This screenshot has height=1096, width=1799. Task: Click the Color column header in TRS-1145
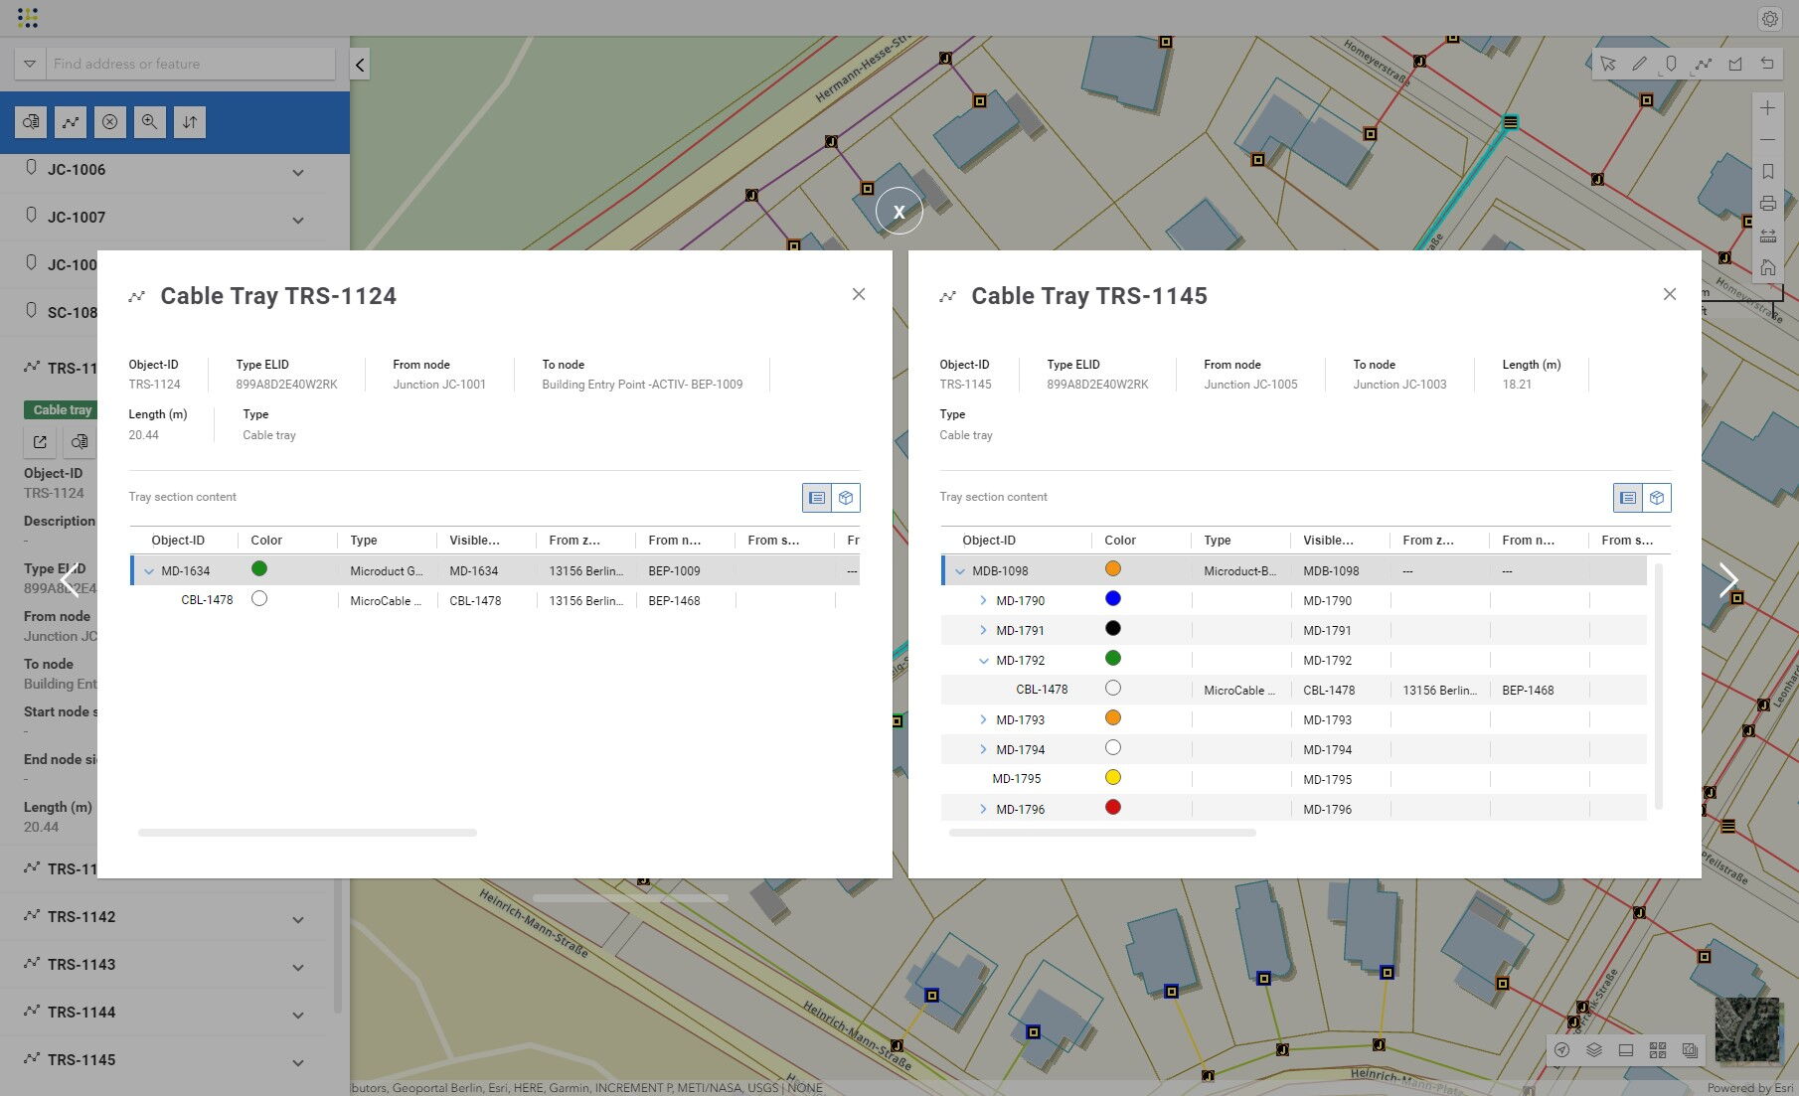click(x=1119, y=541)
